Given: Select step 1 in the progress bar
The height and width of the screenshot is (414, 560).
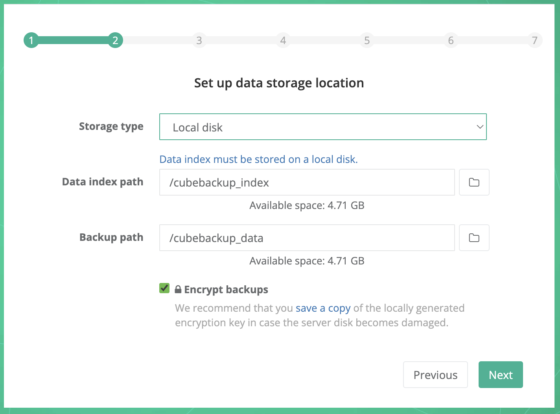Looking at the screenshot, I should point(31,40).
